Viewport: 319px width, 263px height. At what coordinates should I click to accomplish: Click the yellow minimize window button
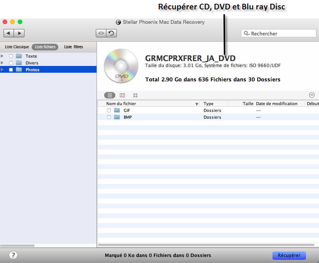pyautogui.click(x=12, y=22)
